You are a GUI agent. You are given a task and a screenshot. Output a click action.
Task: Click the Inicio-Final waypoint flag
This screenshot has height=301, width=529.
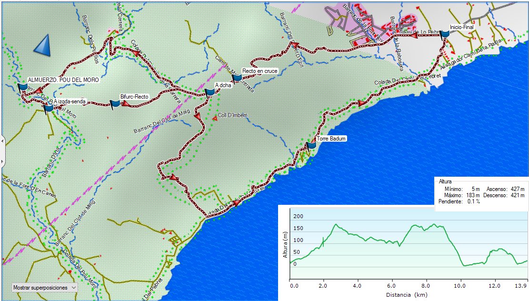pos(445,34)
